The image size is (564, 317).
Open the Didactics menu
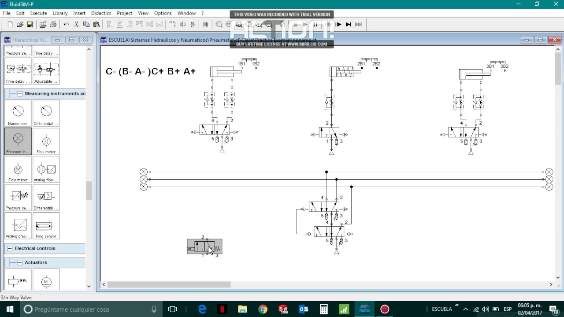click(101, 13)
